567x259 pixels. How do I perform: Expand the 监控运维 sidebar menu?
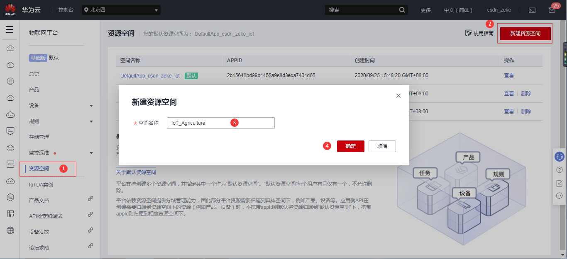[91, 153]
